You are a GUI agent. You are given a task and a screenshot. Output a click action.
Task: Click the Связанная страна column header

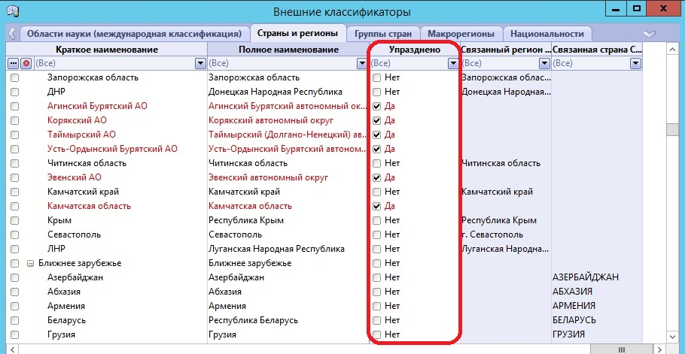(x=597, y=50)
